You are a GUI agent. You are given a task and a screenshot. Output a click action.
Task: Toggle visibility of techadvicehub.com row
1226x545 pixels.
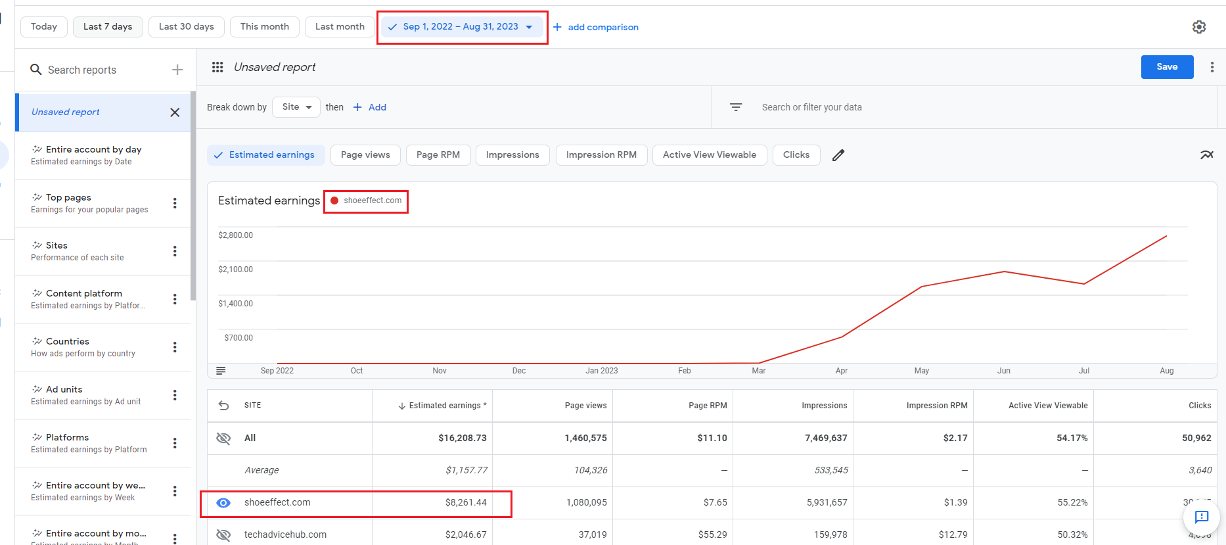[223, 534]
